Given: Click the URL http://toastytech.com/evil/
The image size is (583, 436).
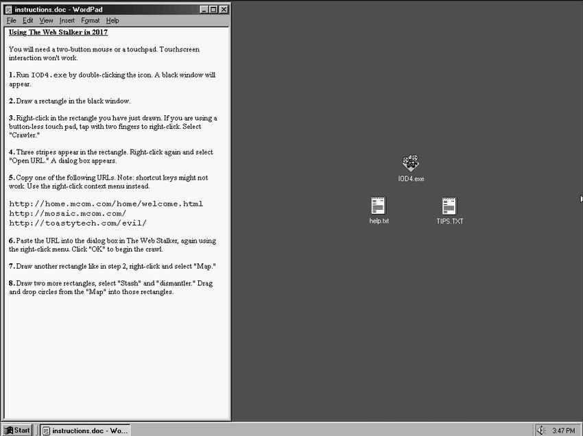Looking at the screenshot, I should point(78,223).
